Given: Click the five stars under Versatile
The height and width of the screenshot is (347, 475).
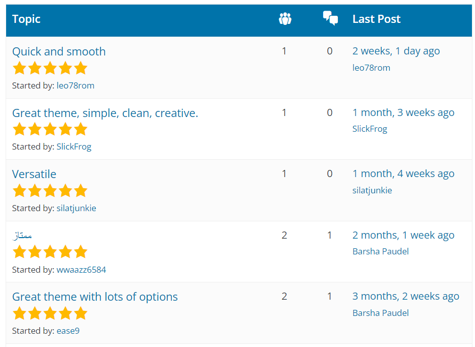Looking at the screenshot, I should point(50,191).
